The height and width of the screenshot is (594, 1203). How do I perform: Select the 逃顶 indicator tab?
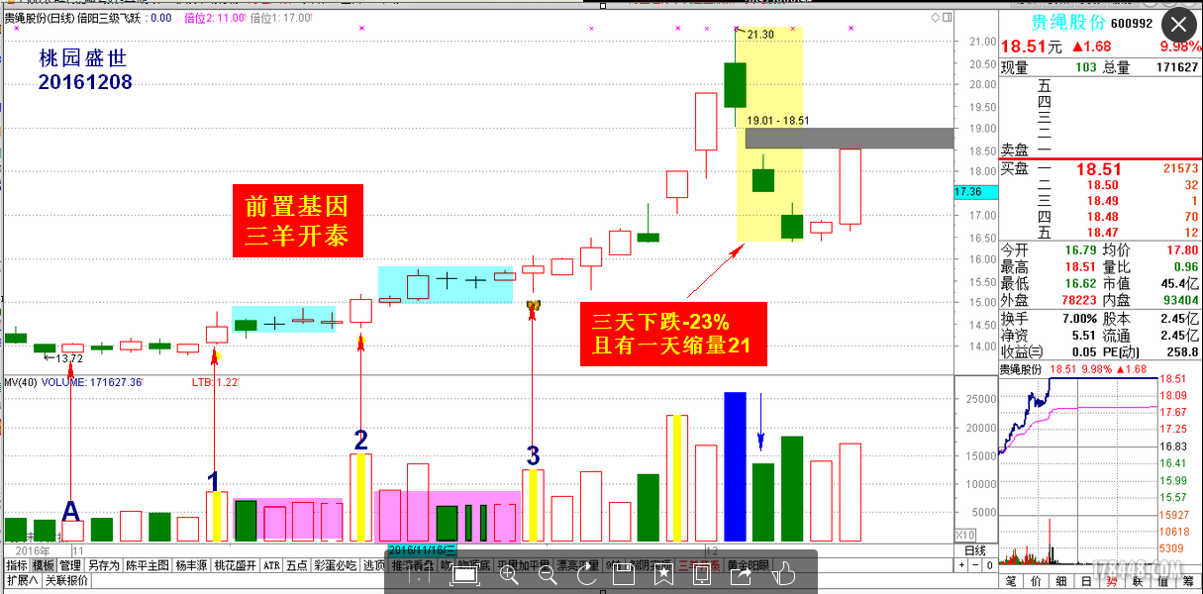(x=373, y=566)
